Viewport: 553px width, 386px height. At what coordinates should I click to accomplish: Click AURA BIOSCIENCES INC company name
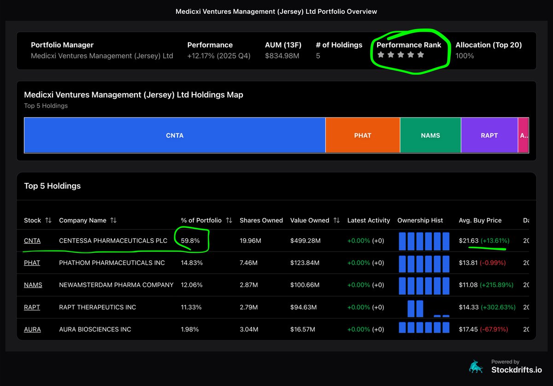[95, 329]
